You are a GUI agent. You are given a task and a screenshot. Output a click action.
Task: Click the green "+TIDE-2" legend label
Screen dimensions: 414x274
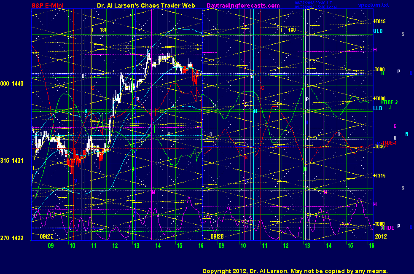(x=389, y=102)
